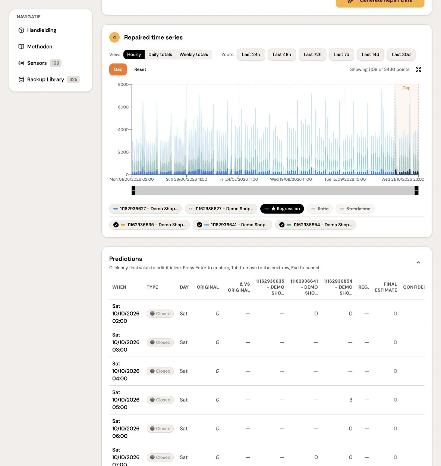
Task: Click the Sat 10/10/2026 04:00 cell
Action: (x=126, y=371)
